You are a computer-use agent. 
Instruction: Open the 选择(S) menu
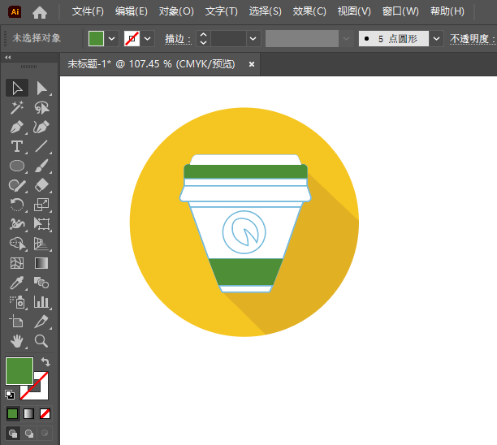tap(265, 11)
